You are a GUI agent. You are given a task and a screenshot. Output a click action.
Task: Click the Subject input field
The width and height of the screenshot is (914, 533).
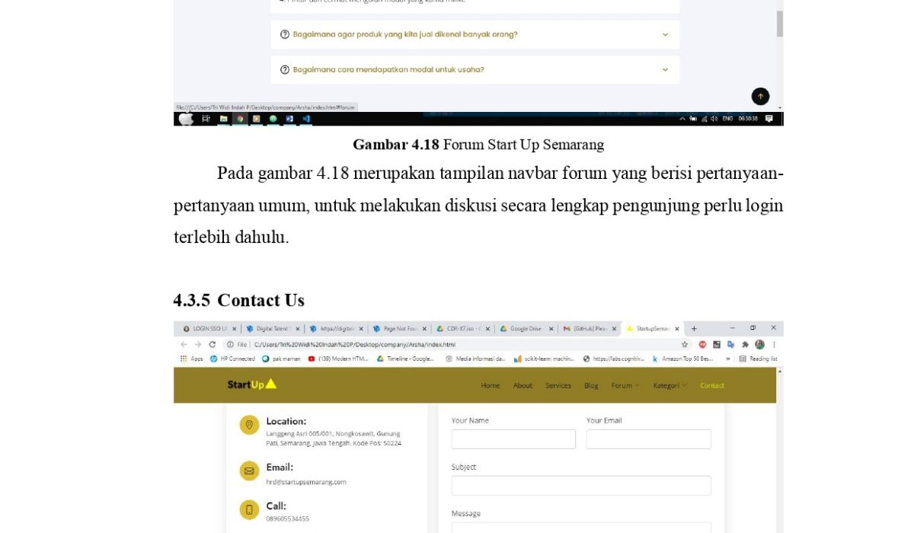pyautogui.click(x=580, y=486)
